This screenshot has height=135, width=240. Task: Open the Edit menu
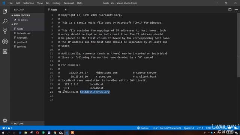coord(18,3)
